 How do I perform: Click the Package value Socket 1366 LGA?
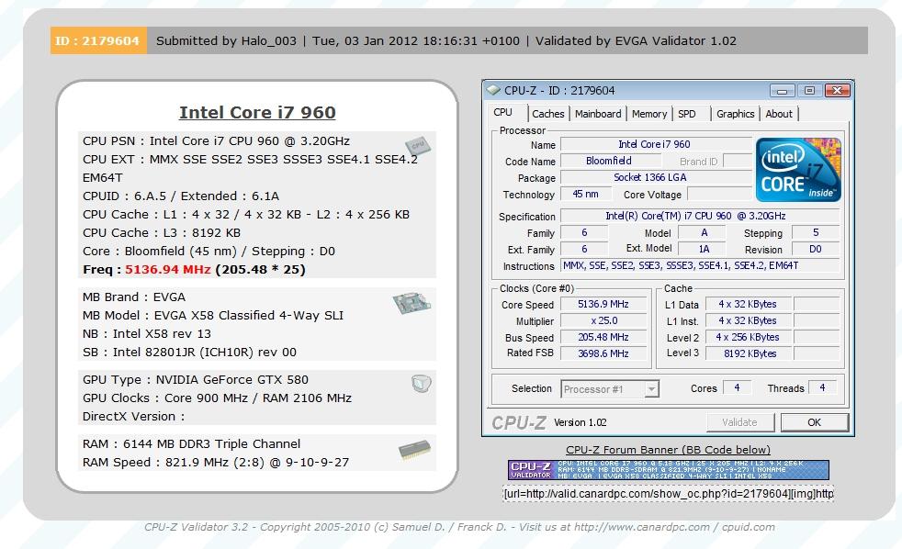[656, 177]
